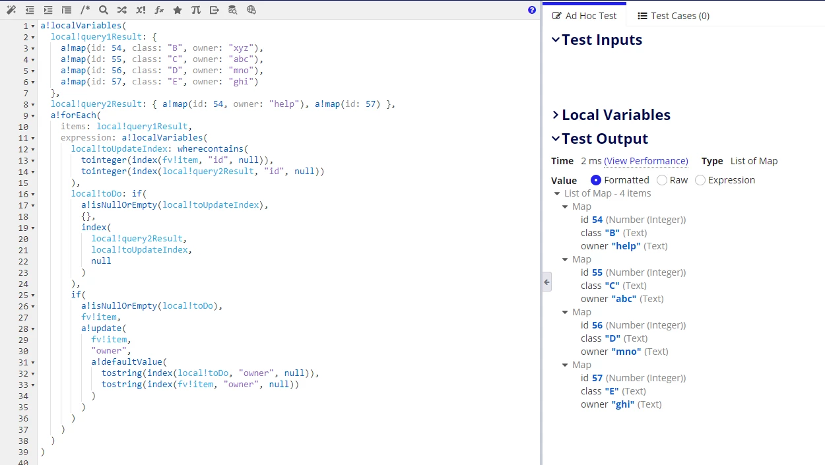This screenshot has width=825, height=465.
Task: Click the outdent (decrease indent) icon
Action: [x=30, y=10]
